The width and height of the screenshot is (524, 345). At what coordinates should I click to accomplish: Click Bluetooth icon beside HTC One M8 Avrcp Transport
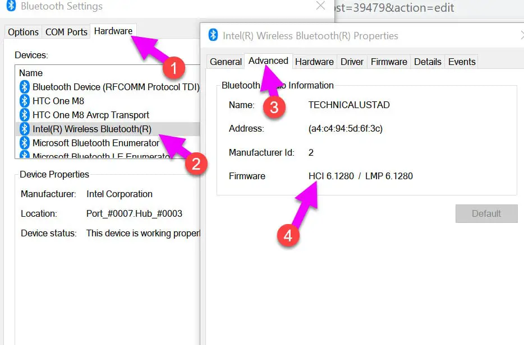pyautogui.click(x=24, y=115)
